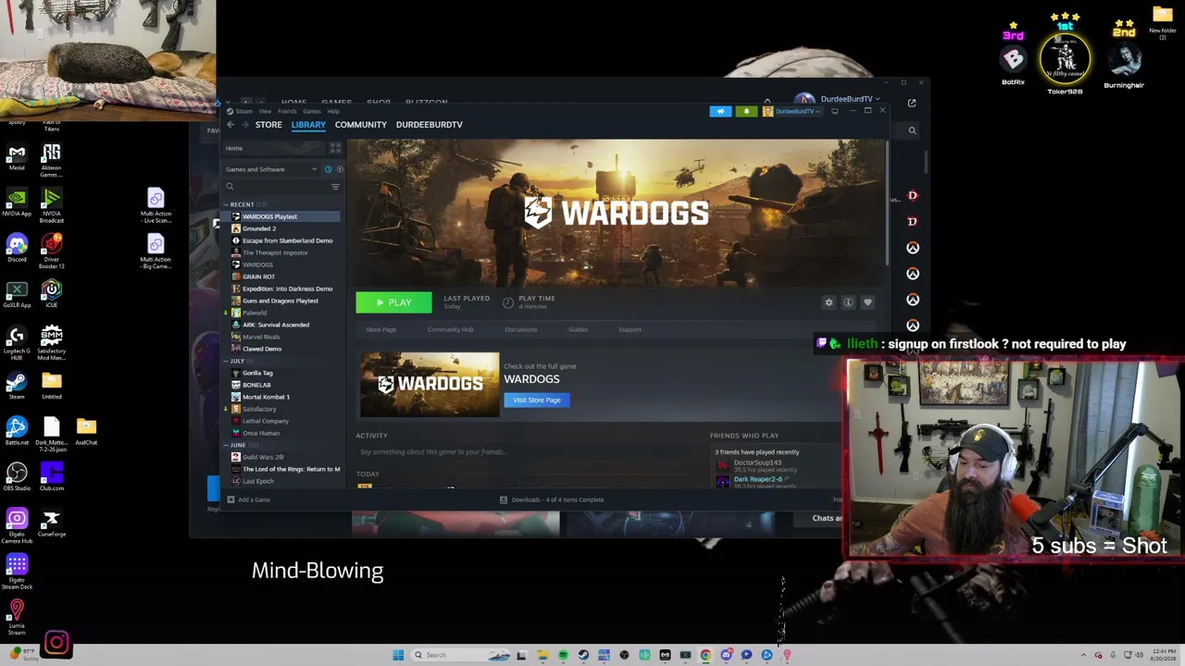Click Add a Game in Steam
Image resolution: width=1185 pixels, height=666 pixels.
248,499
